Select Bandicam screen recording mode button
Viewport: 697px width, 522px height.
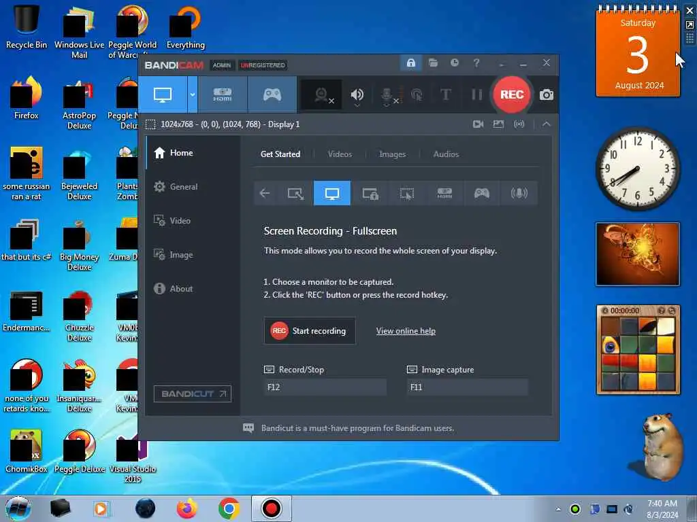pyautogui.click(x=163, y=94)
